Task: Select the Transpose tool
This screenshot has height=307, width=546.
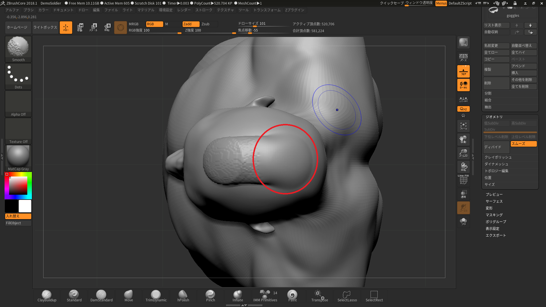Action: [x=320, y=296]
